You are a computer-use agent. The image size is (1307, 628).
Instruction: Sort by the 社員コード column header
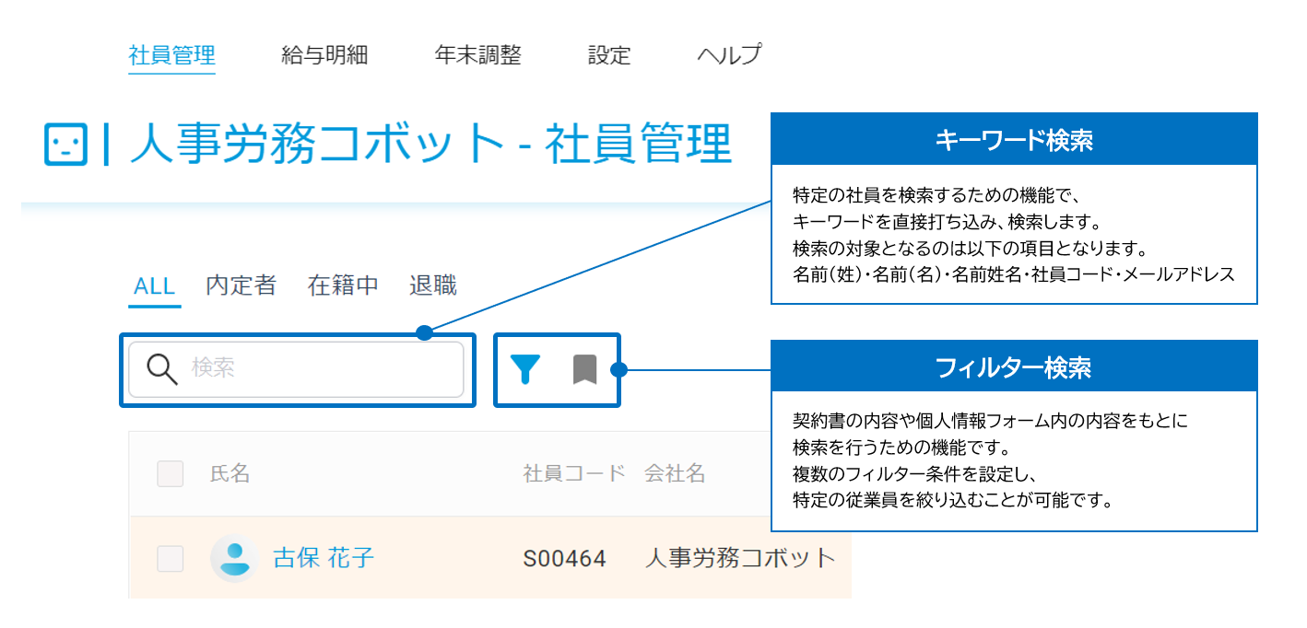pos(575,473)
